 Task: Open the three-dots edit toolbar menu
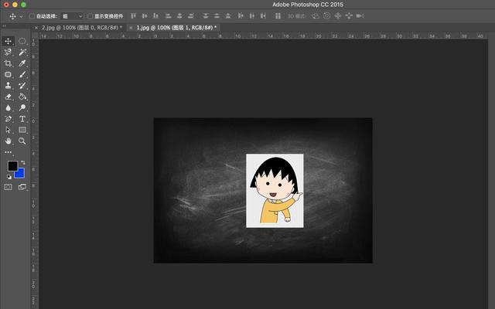[x=9, y=152]
